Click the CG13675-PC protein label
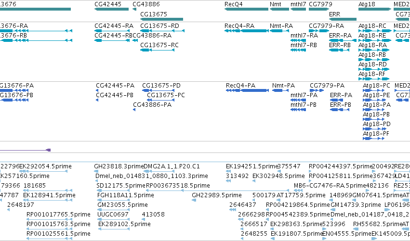 pyautogui.click(x=166, y=95)
